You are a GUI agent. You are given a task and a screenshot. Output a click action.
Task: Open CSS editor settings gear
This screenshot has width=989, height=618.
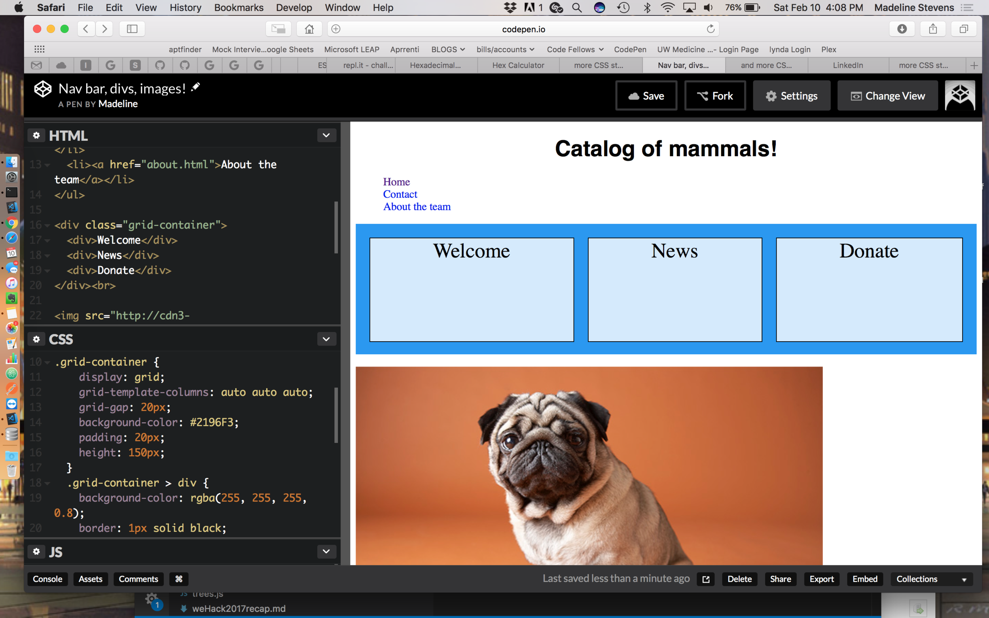36,339
